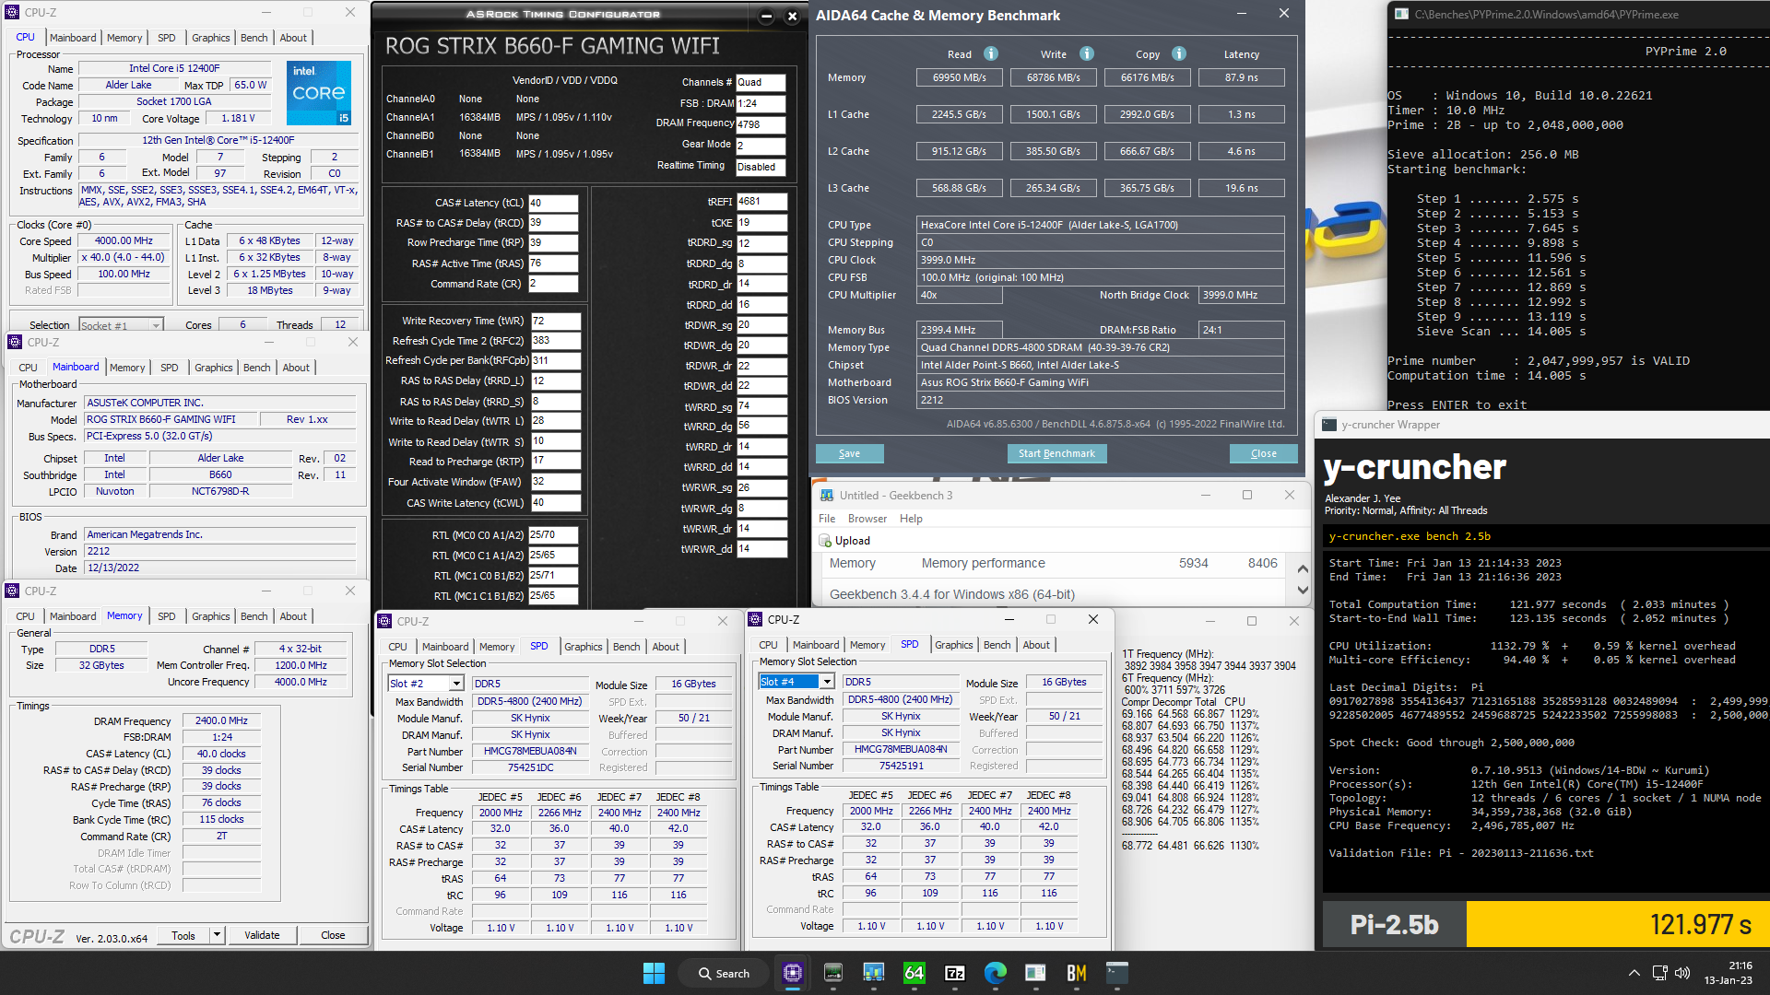
Task: Open Microsoft Edge from the taskbar
Action: (995, 973)
